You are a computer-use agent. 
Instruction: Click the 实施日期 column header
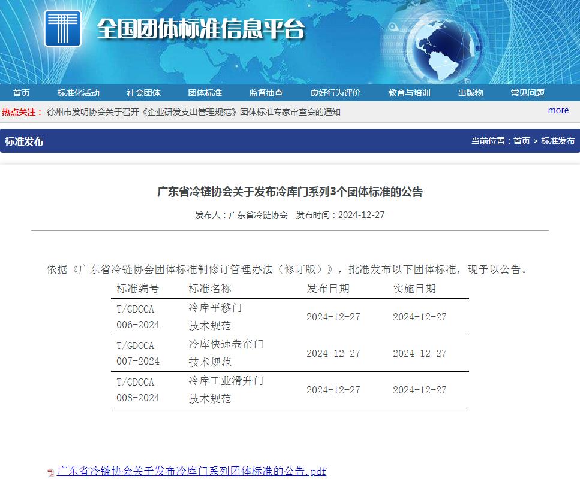(414, 289)
